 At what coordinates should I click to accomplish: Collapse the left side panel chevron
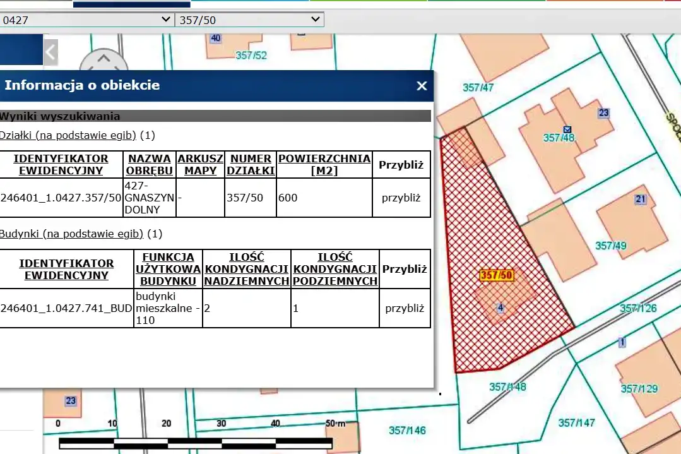pyautogui.click(x=50, y=52)
